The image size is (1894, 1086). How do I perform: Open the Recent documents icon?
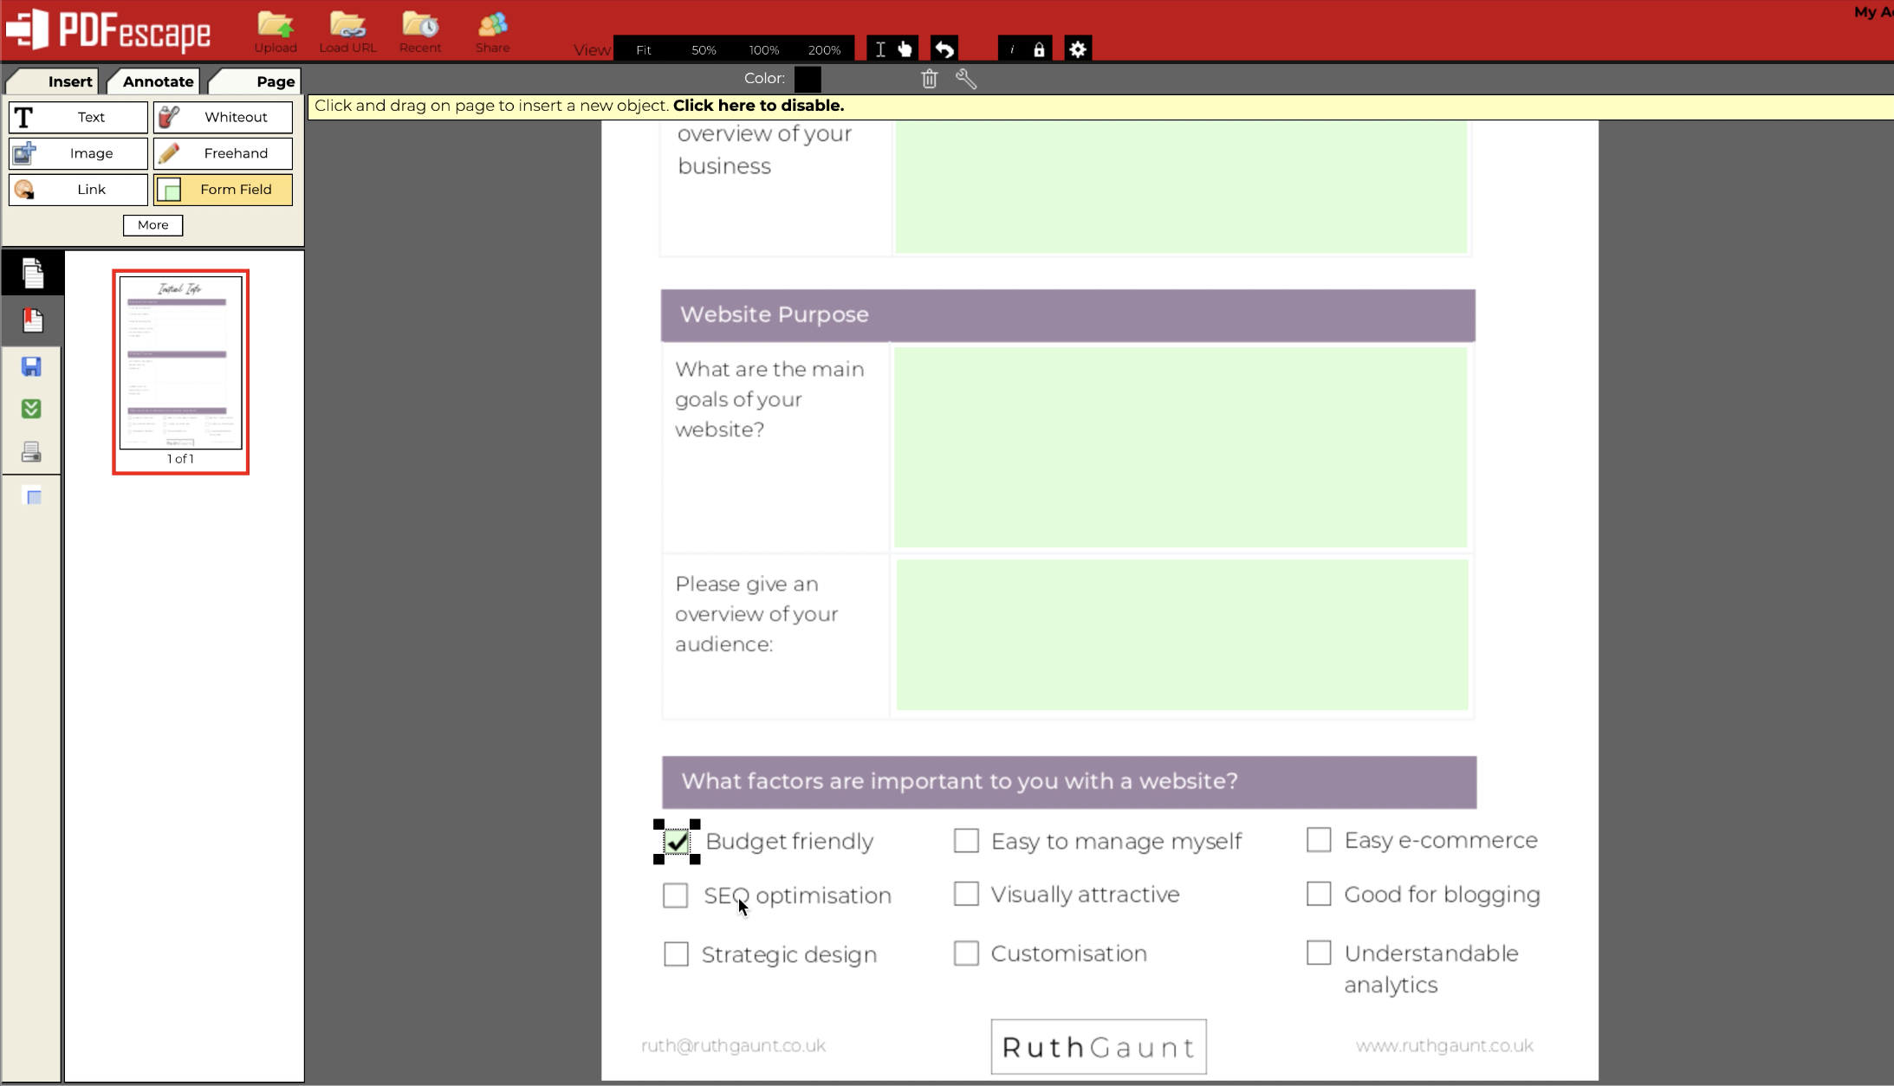pyautogui.click(x=420, y=26)
